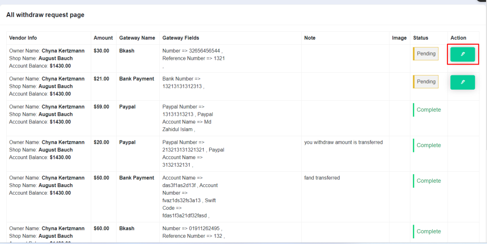487x244 pixels.
Task: Click Paypal number 13131313213
Action: click(x=178, y=114)
